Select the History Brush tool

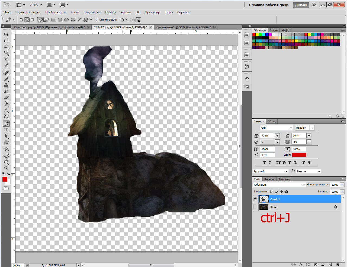(6, 92)
